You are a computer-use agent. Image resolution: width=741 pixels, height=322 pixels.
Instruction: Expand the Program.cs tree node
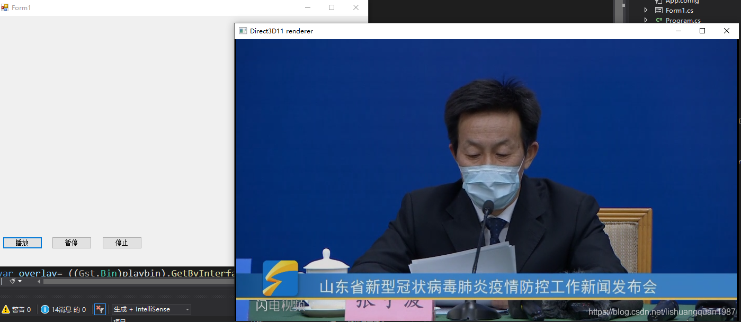coord(646,20)
